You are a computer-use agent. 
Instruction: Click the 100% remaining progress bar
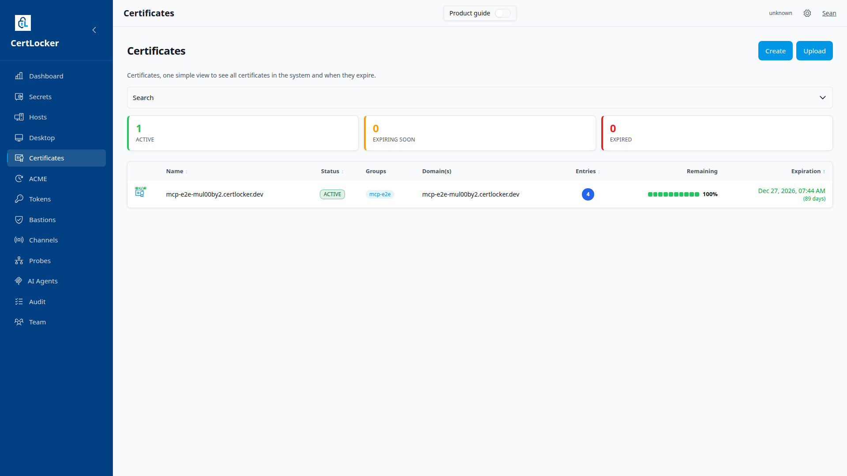(x=673, y=194)
